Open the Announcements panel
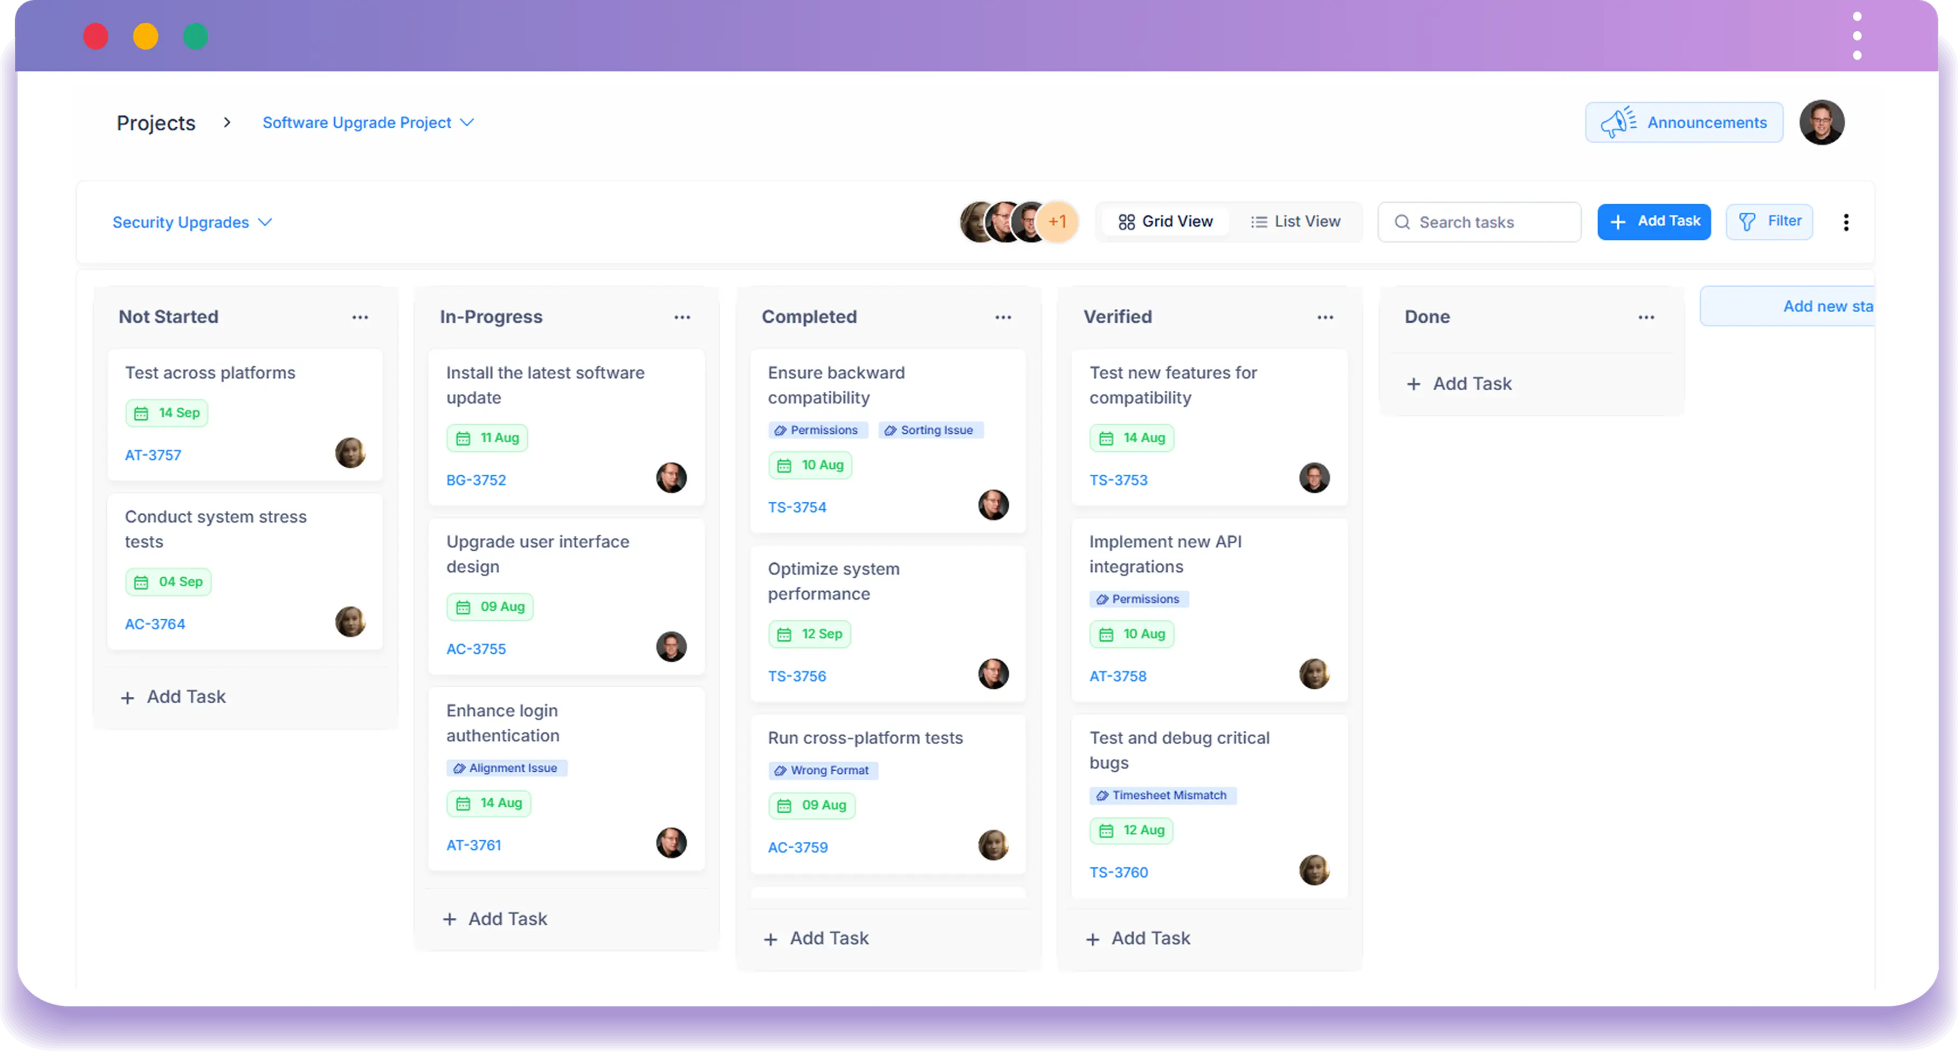Screen dimensions: 1958x1052 pos(1684,122)
